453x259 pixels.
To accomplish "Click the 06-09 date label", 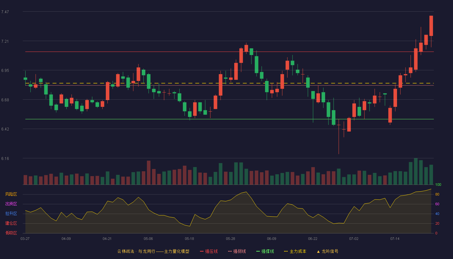I will [271, 239].
